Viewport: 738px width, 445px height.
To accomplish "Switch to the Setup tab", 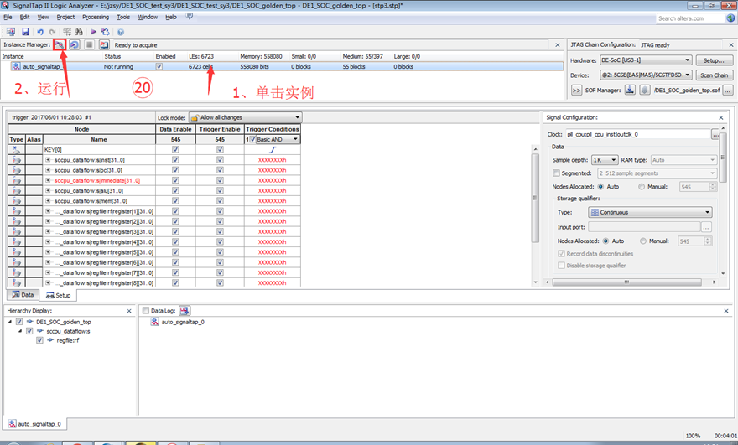I will (x=59, y=296).
